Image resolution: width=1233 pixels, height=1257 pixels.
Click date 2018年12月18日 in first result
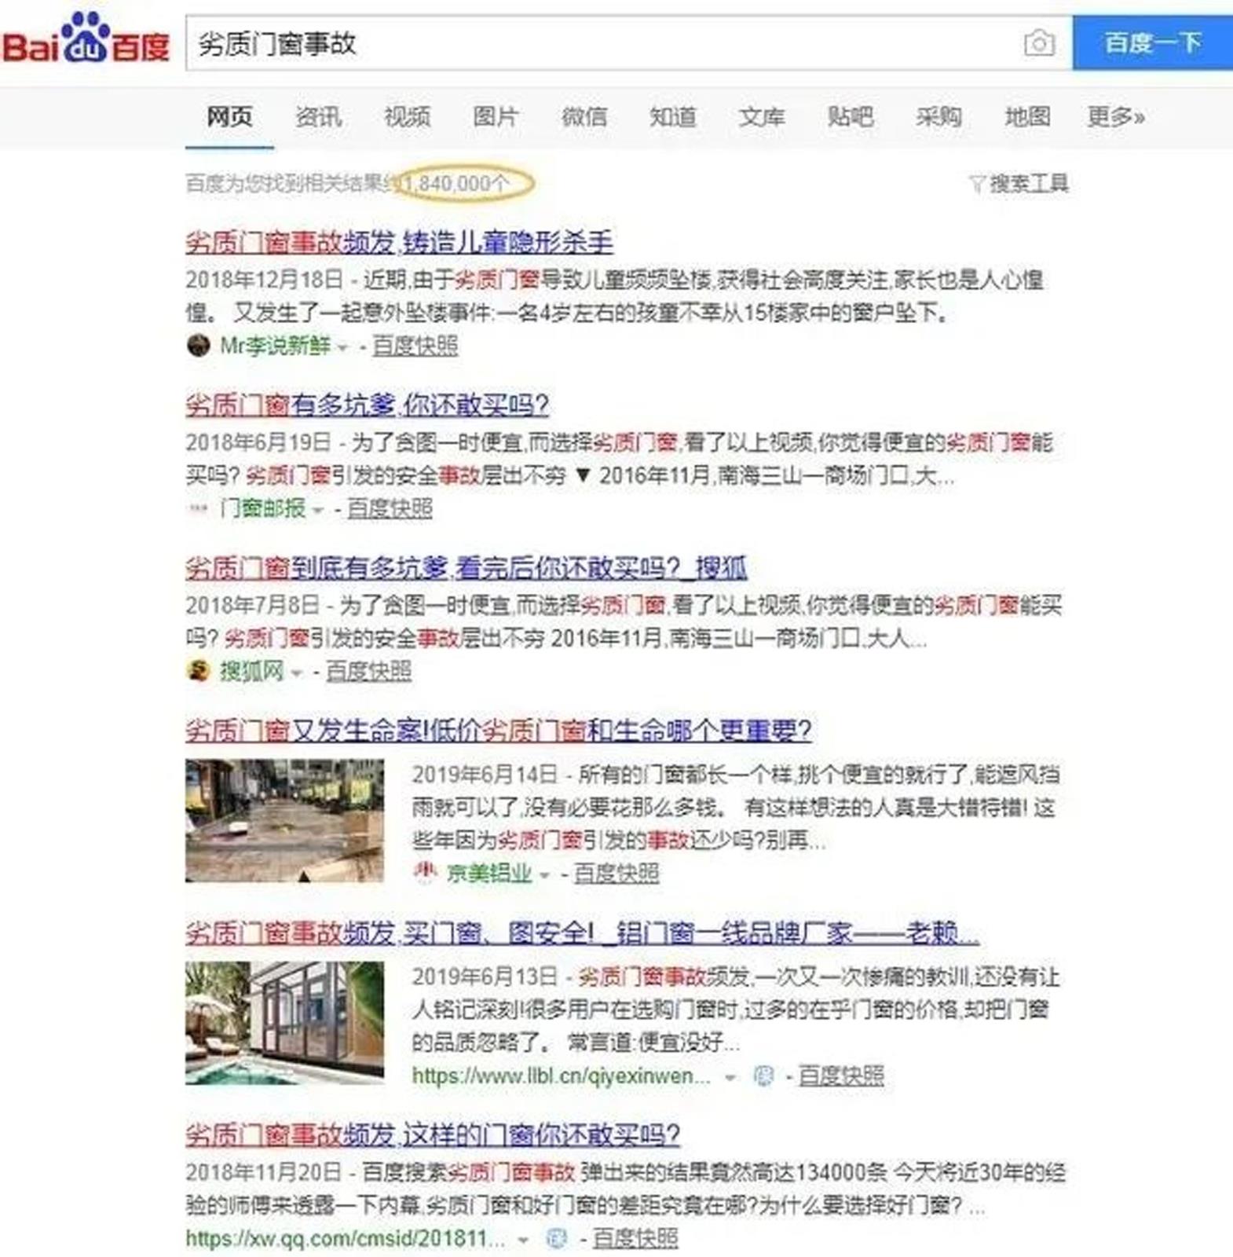[264, 280]
